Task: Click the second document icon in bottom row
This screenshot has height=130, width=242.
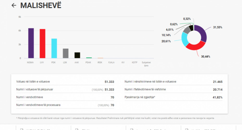Action: pyautogui.click(x=77, y=129)
